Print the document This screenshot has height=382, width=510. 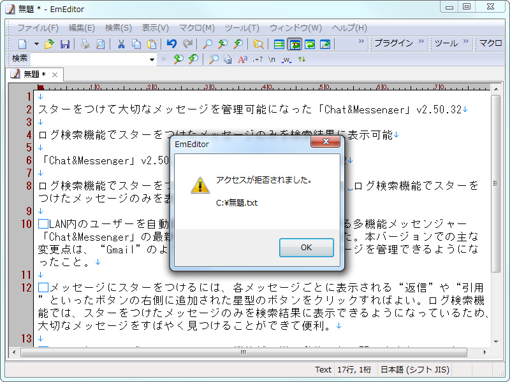(83, 44)
